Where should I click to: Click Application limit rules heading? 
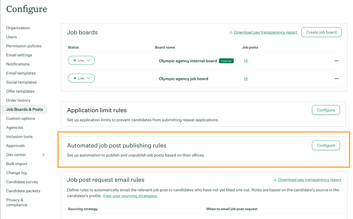coord(97,110)
